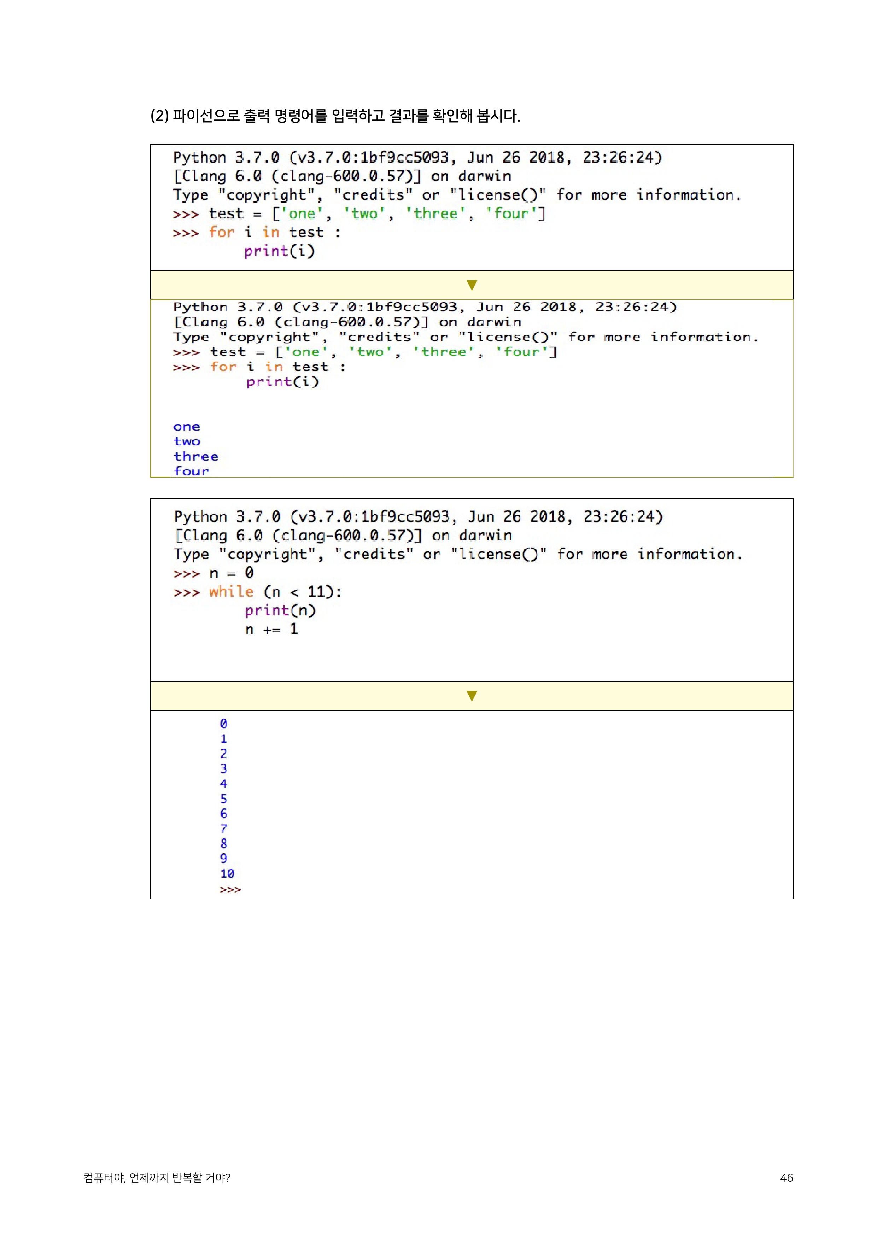Click the output number 10

(x=227, y=873)
